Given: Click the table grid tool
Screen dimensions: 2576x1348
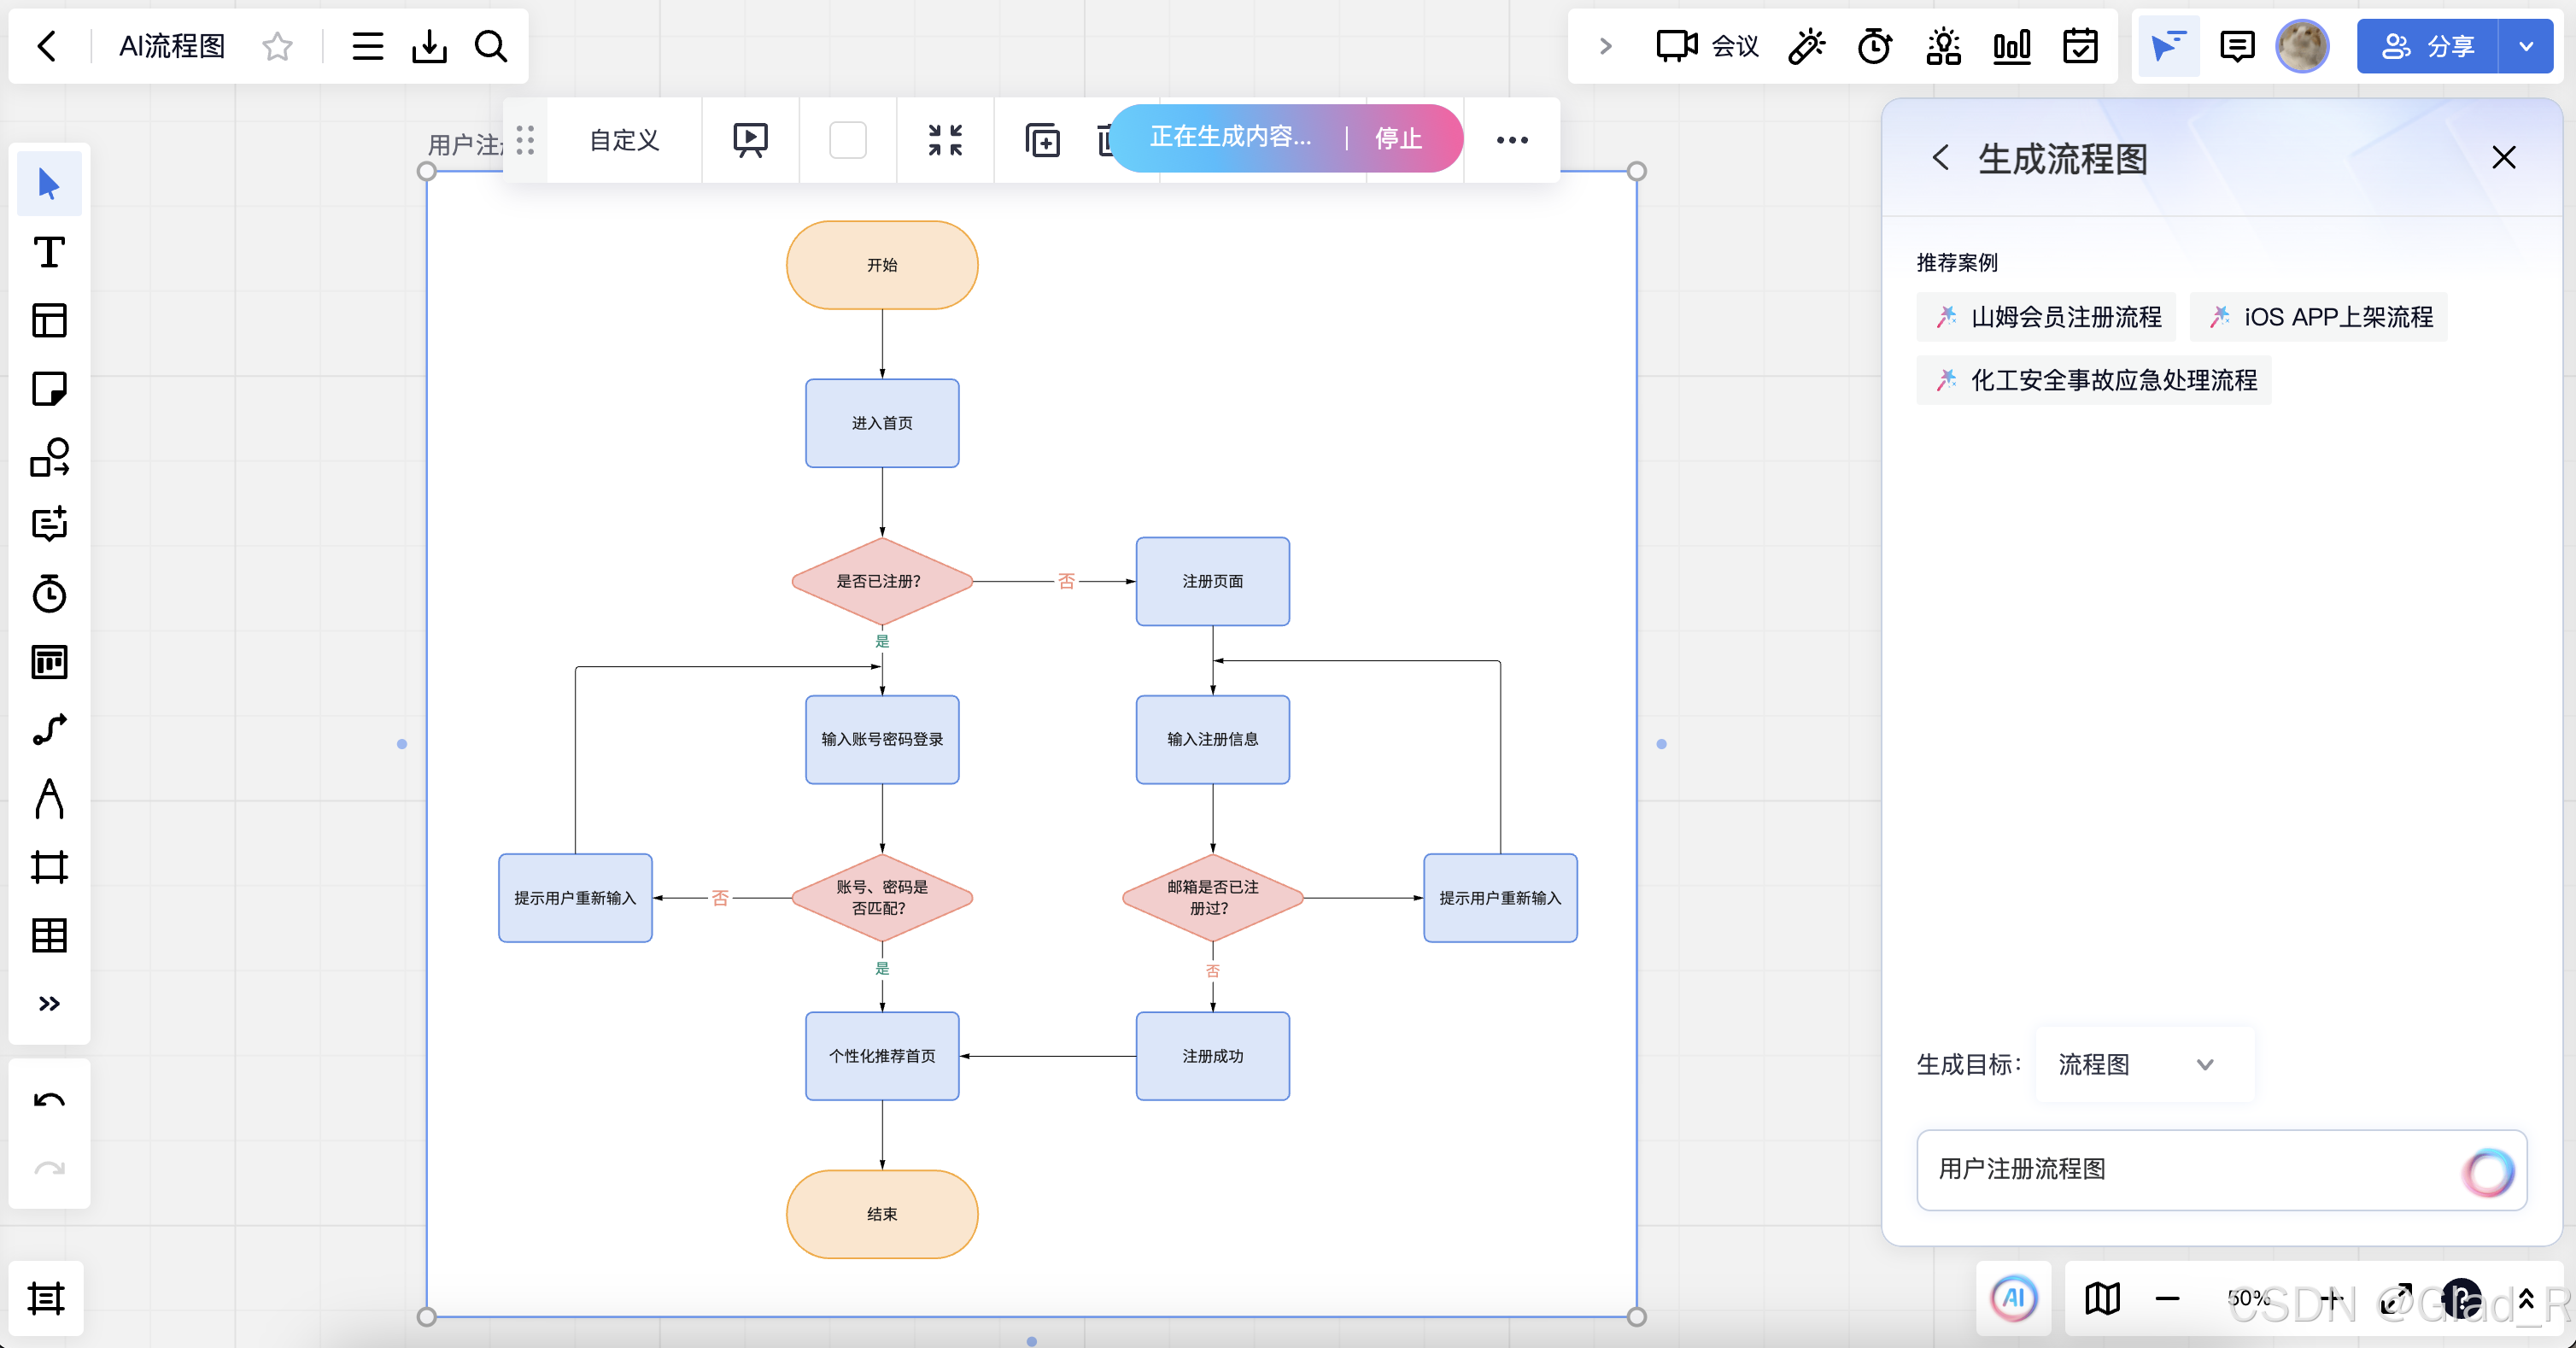Looking at the screenshot, I should point(49,935).
